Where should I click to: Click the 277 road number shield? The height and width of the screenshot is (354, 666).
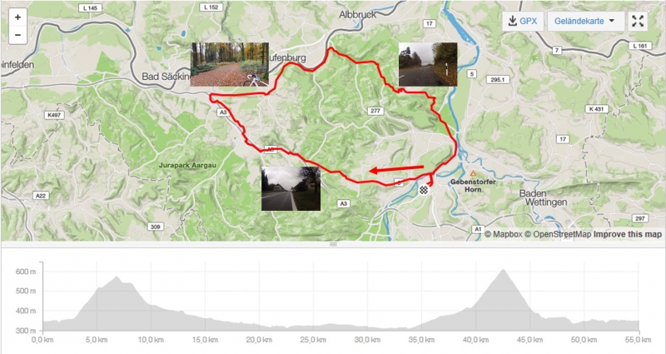tap(375, 111)
